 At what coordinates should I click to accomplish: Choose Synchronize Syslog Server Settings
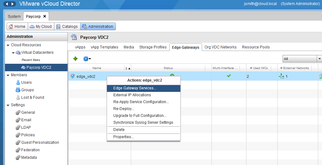(x=144, y=122)
